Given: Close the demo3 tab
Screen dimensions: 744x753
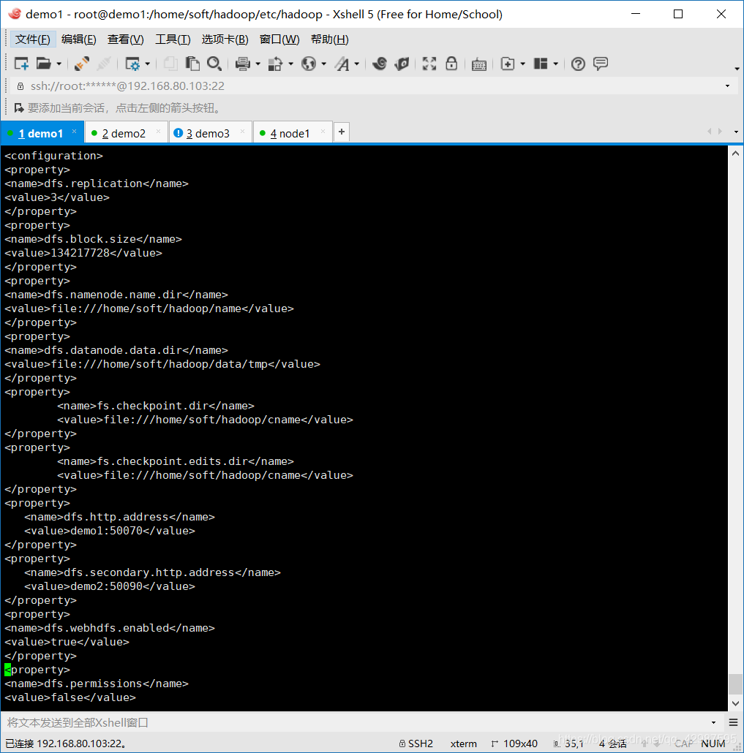Looking at the screenshot, I should (x=242, y=132).
